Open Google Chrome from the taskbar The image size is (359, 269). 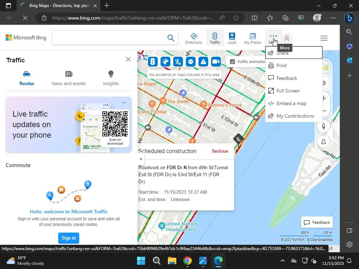(188, 261)
